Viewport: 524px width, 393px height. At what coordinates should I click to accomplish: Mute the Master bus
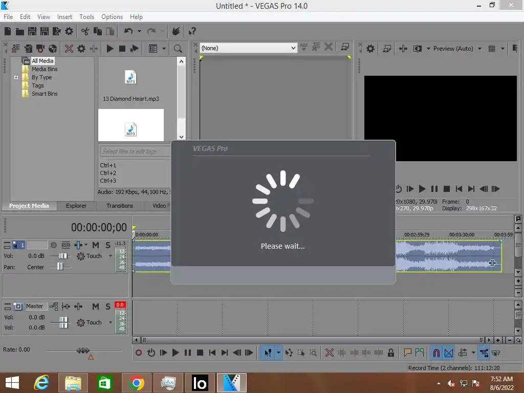[96, 307]
